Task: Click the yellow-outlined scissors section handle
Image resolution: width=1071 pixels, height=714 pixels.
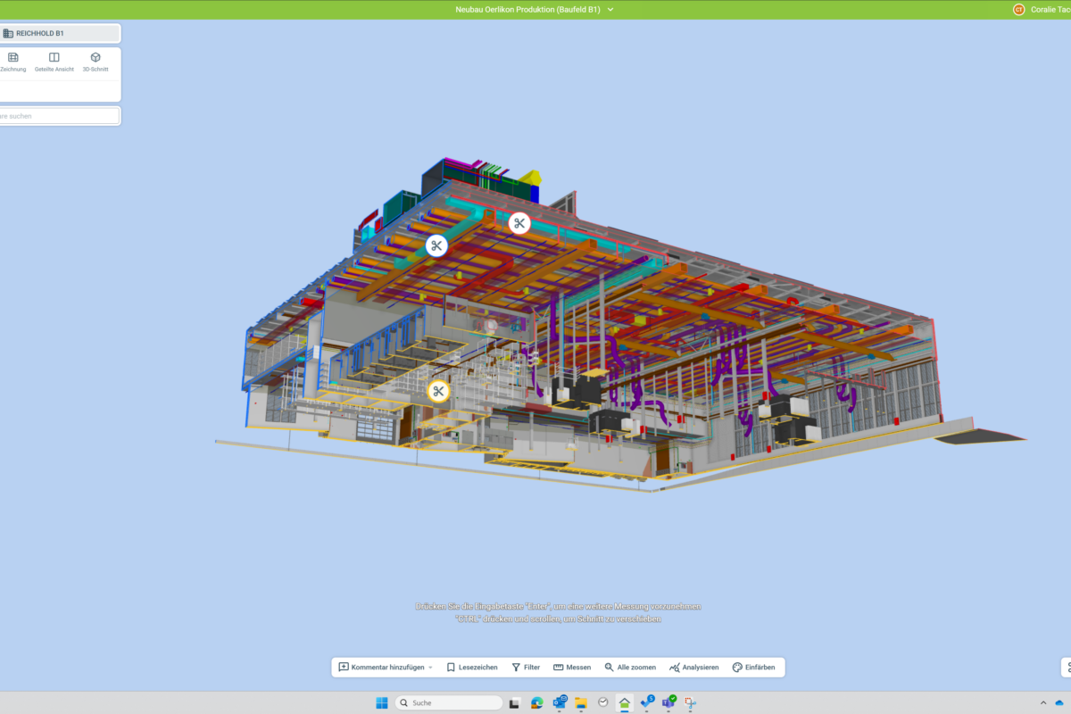Action: 438,392
